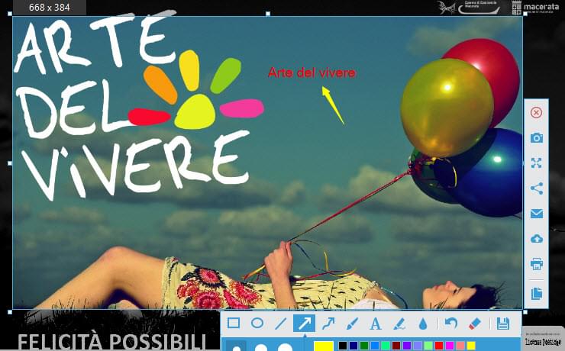Image resolution: width=565 pixels, height=351 pixels.
Task: Click the Camera di Commercio logo
Action: (470, 7)
